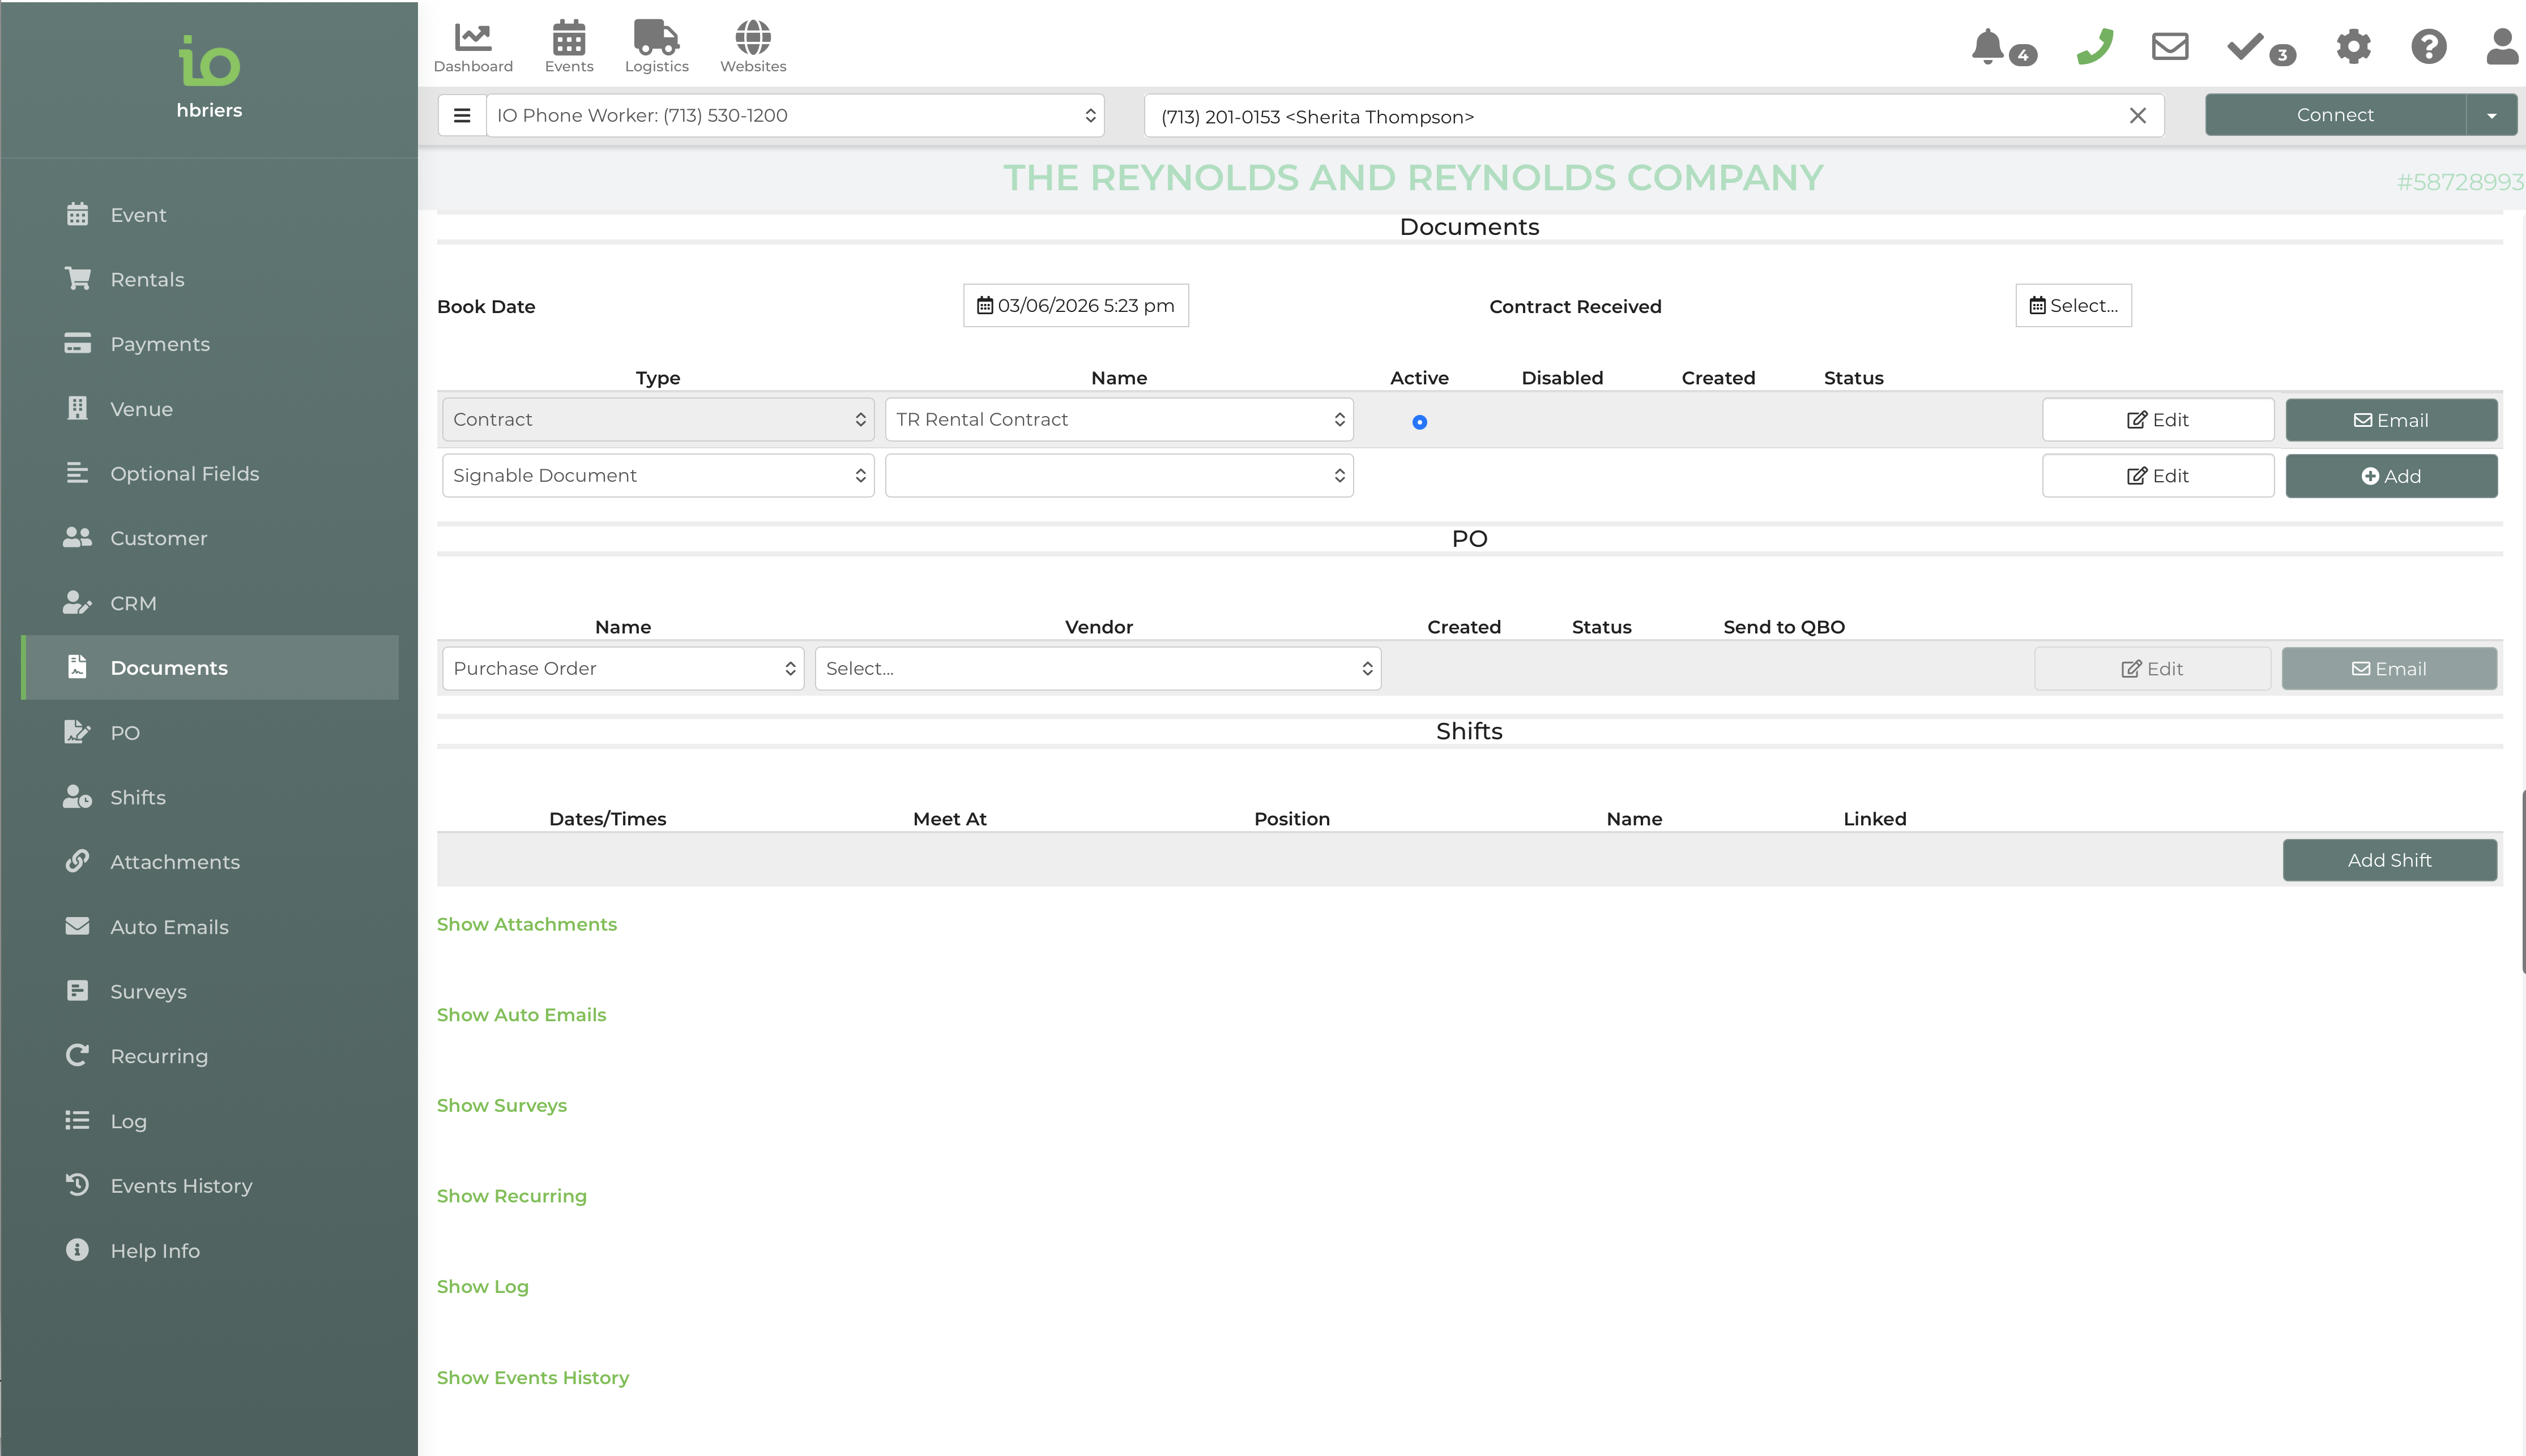Open the TR Rental Contract name dropdown

(1119, 420)
